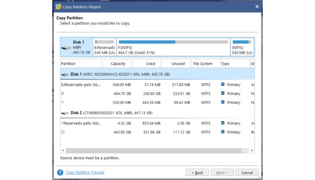The image size is (315, 180).
Task: Close the Copy Partition Wizard dialog
Action: point(257,7)
